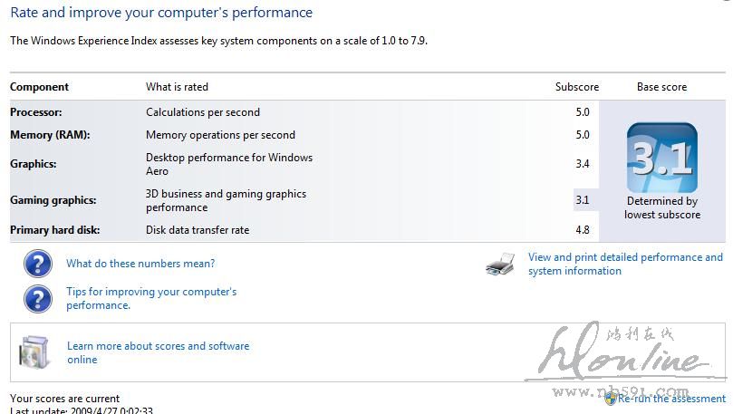This screenshot has height=414, width=733.
Task: Click the printer icon
Action: (x=500, y=265)
